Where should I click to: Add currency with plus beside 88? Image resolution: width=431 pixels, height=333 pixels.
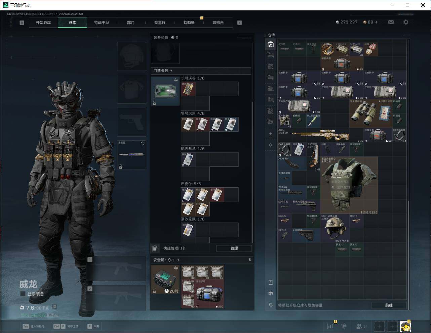[x=376, y=22]
